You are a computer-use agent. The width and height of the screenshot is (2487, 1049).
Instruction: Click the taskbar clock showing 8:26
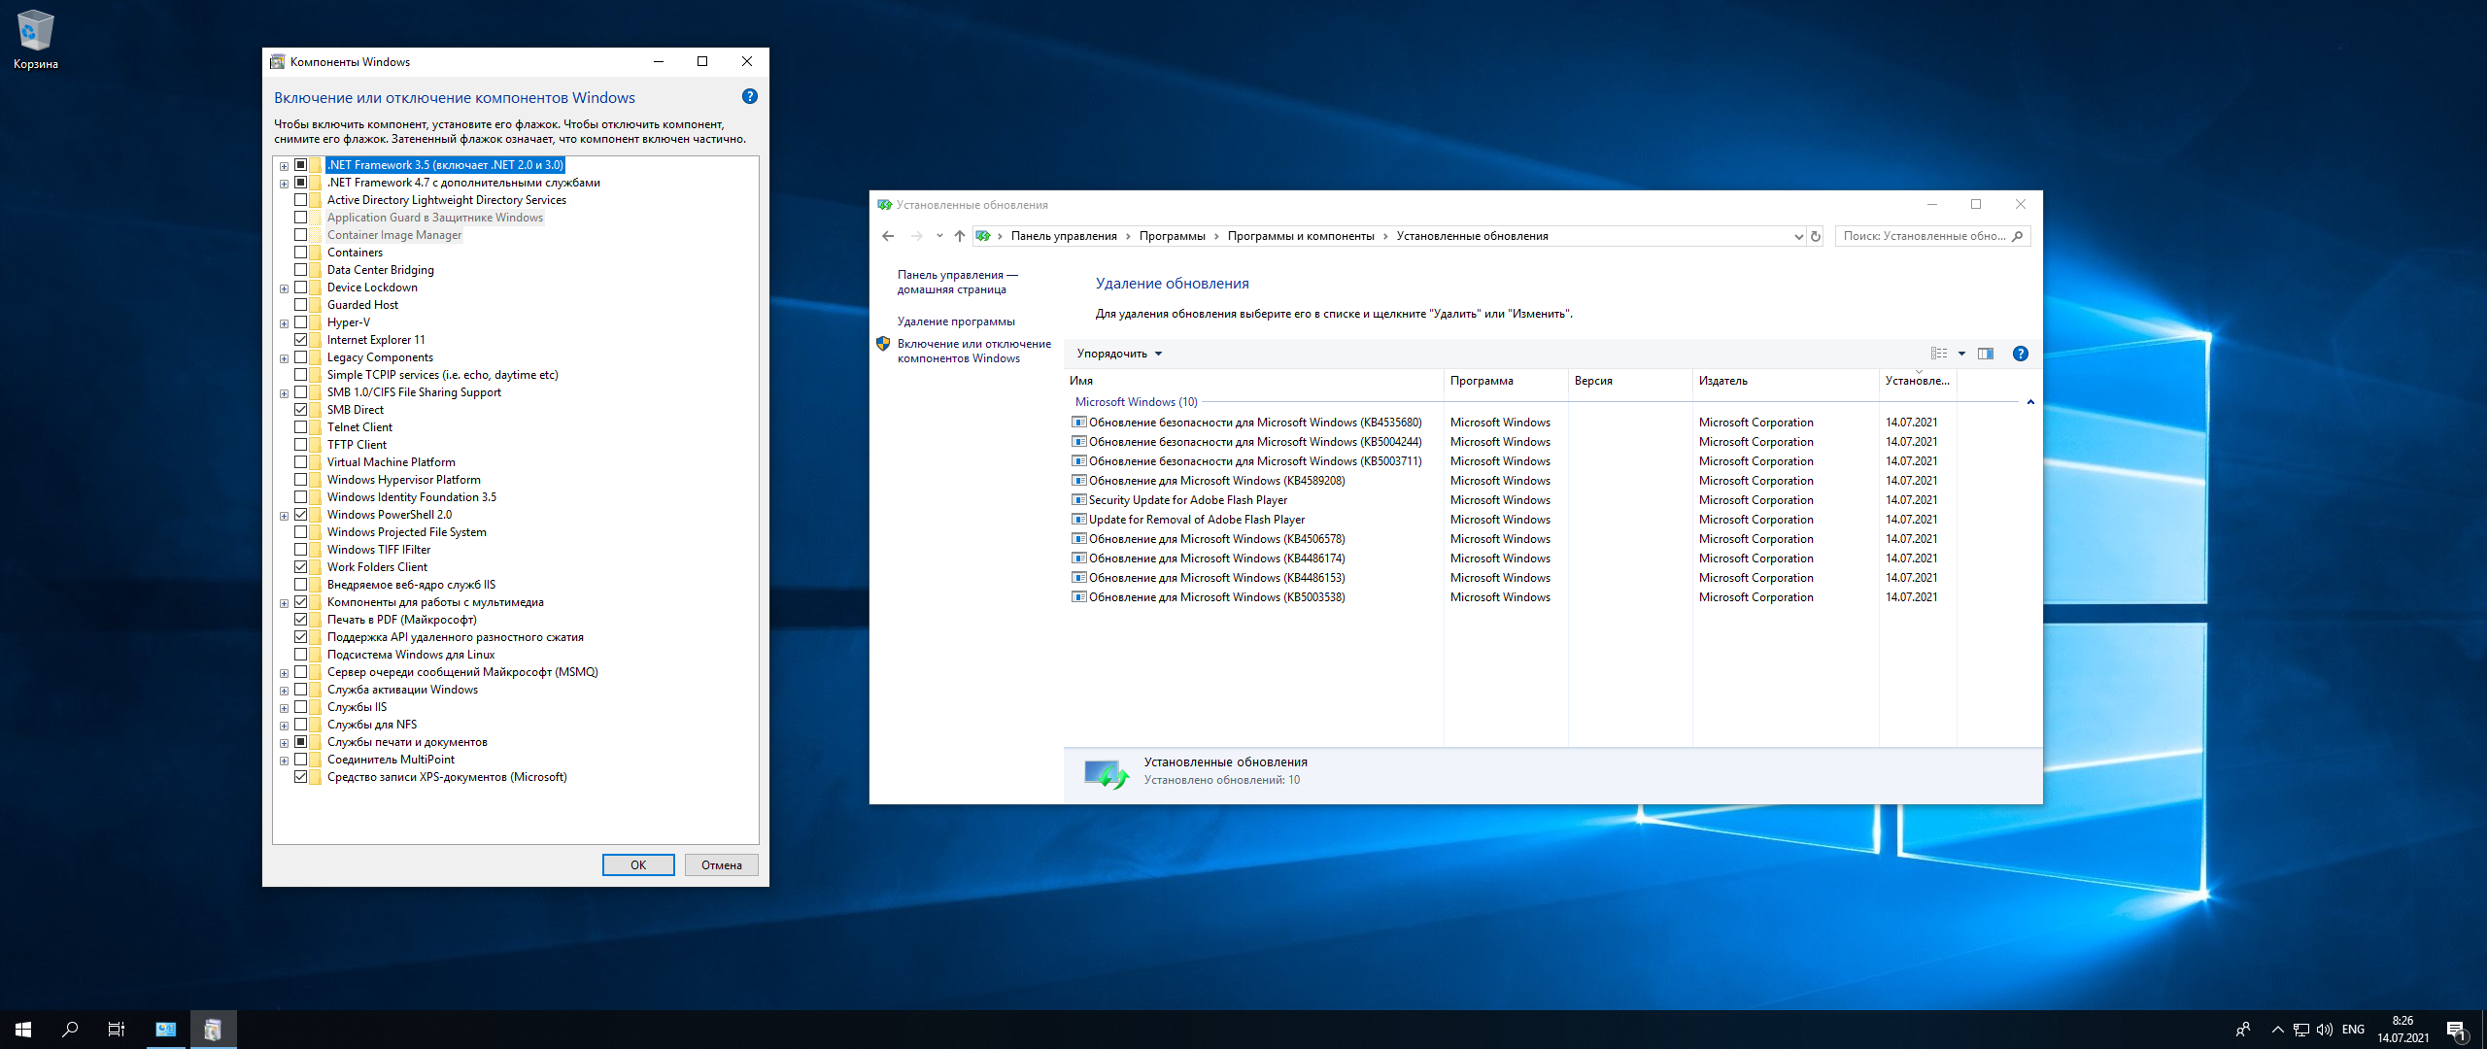(x=2402, y=1030)
